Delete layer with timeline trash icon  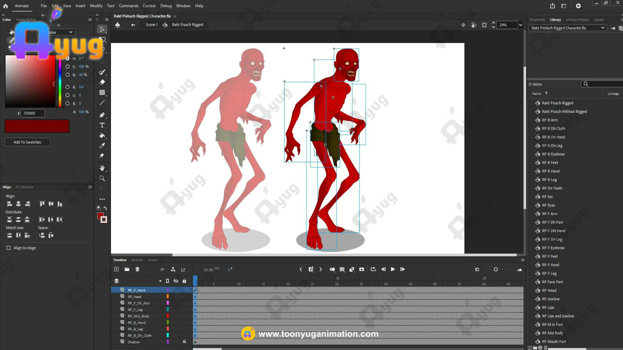point(137,269)
